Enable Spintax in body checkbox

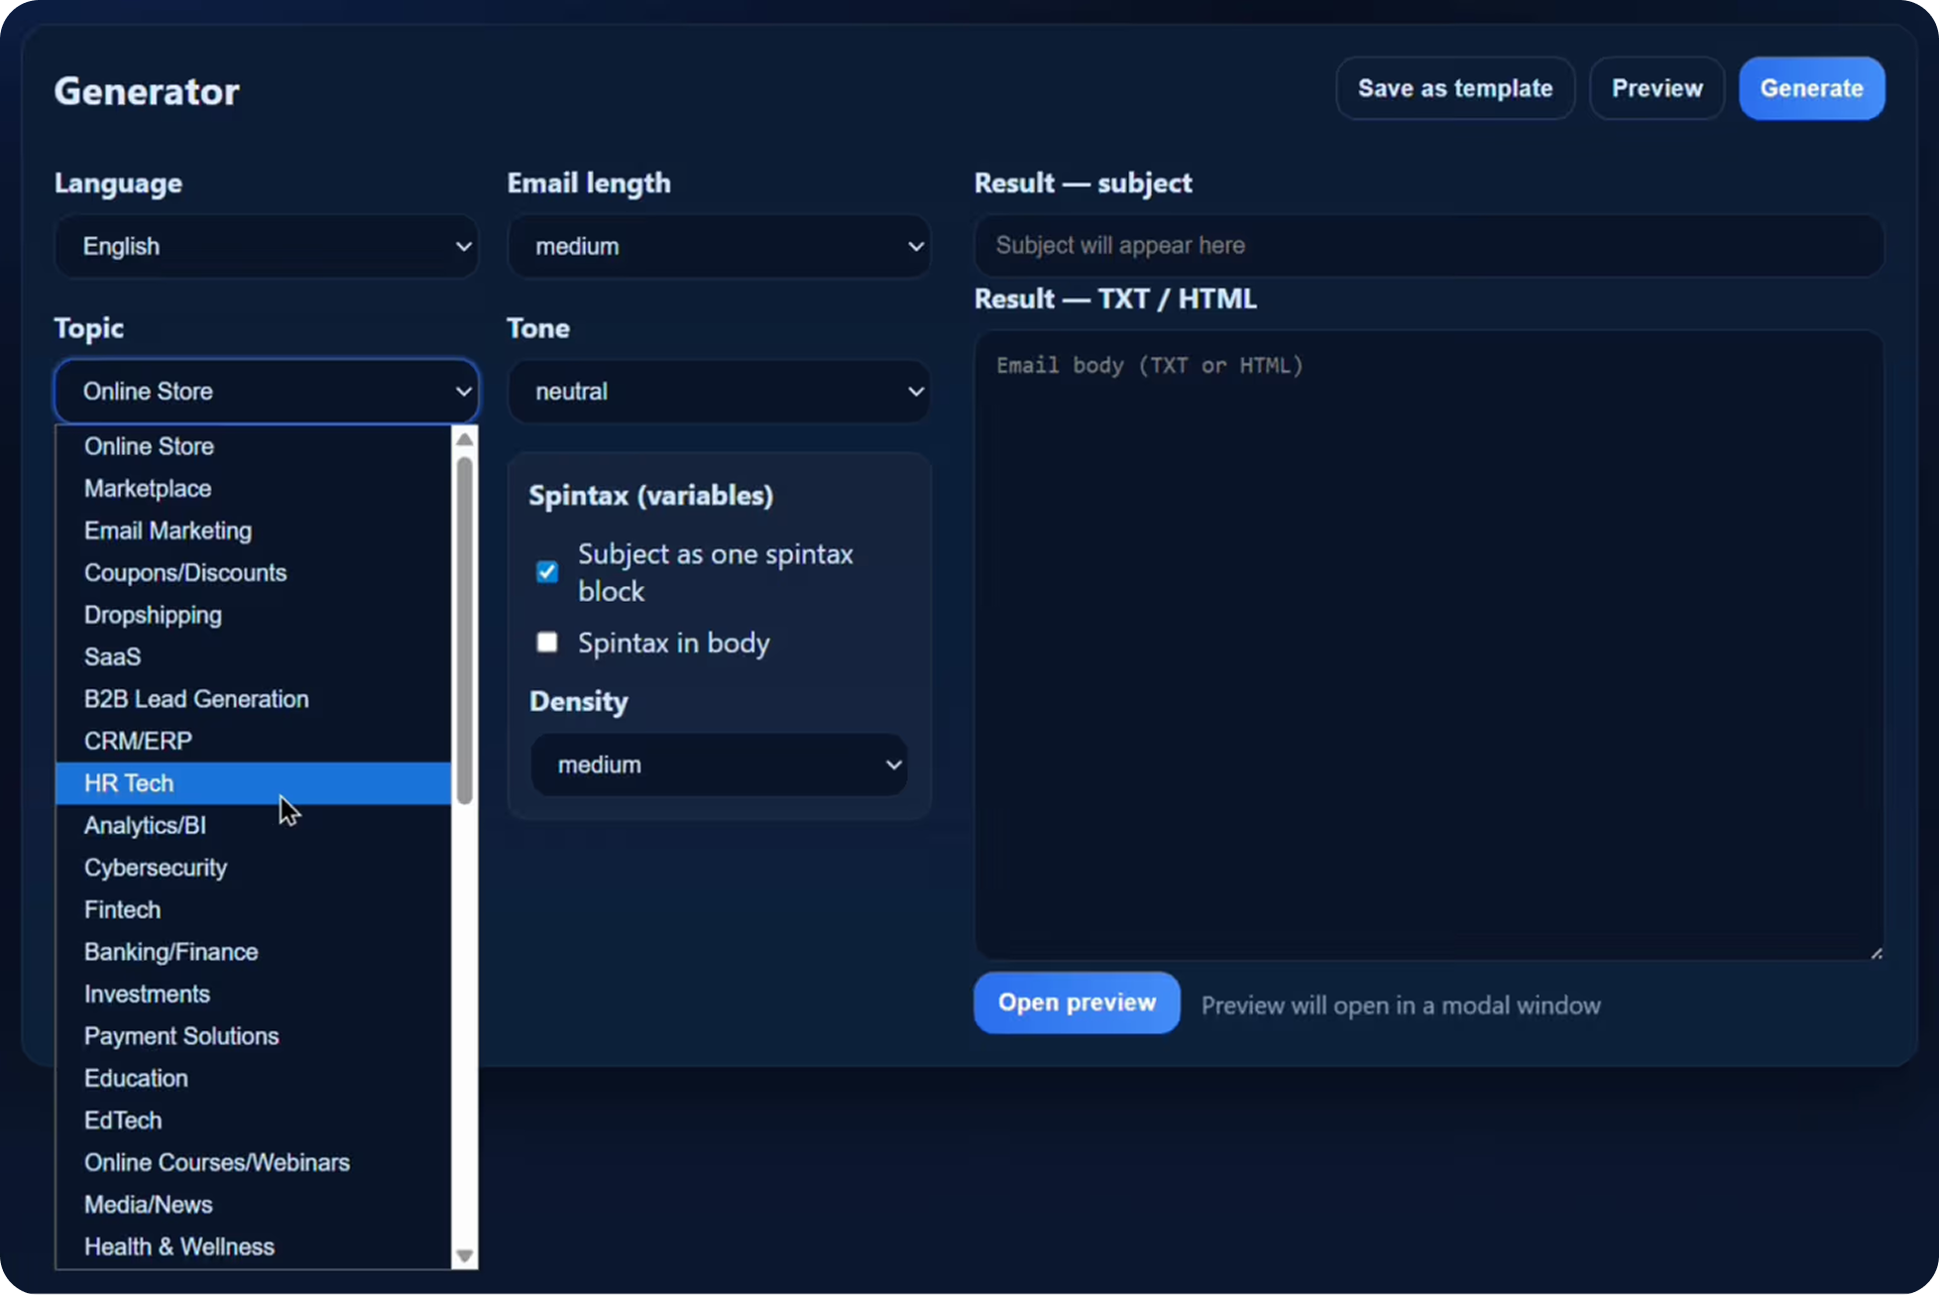click(x=547, y=643)
